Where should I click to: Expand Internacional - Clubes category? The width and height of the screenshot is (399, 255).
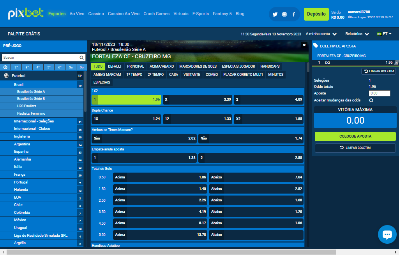[x=42, y=129]
